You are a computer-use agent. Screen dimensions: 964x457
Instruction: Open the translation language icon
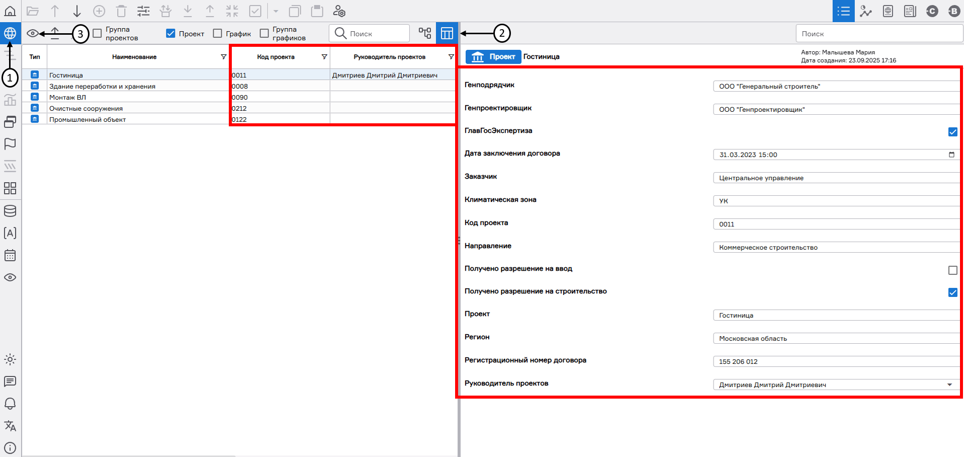[x=10, y=426]
